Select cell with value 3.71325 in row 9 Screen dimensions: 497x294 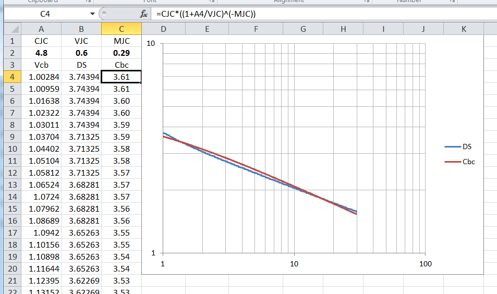point(81,137)
